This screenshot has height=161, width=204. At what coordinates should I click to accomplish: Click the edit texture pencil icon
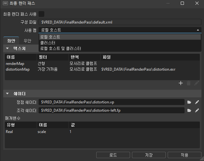tap(197, 83)
